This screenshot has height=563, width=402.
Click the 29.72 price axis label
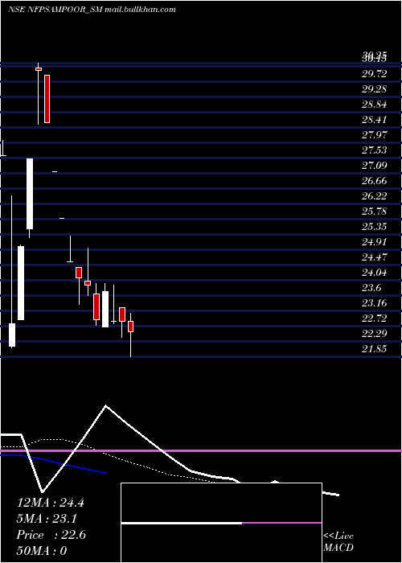375,74
